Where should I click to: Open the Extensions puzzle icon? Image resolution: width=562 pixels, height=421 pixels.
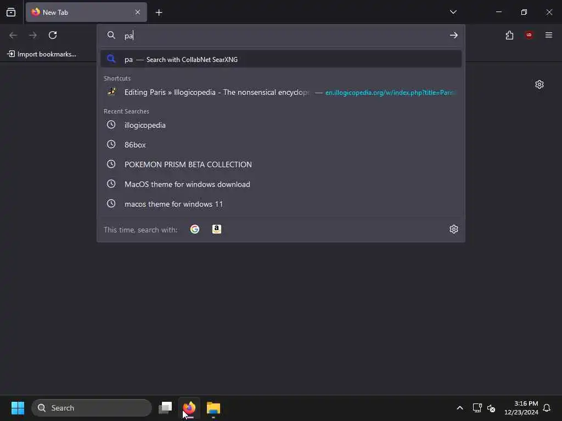tap(509, 35)
